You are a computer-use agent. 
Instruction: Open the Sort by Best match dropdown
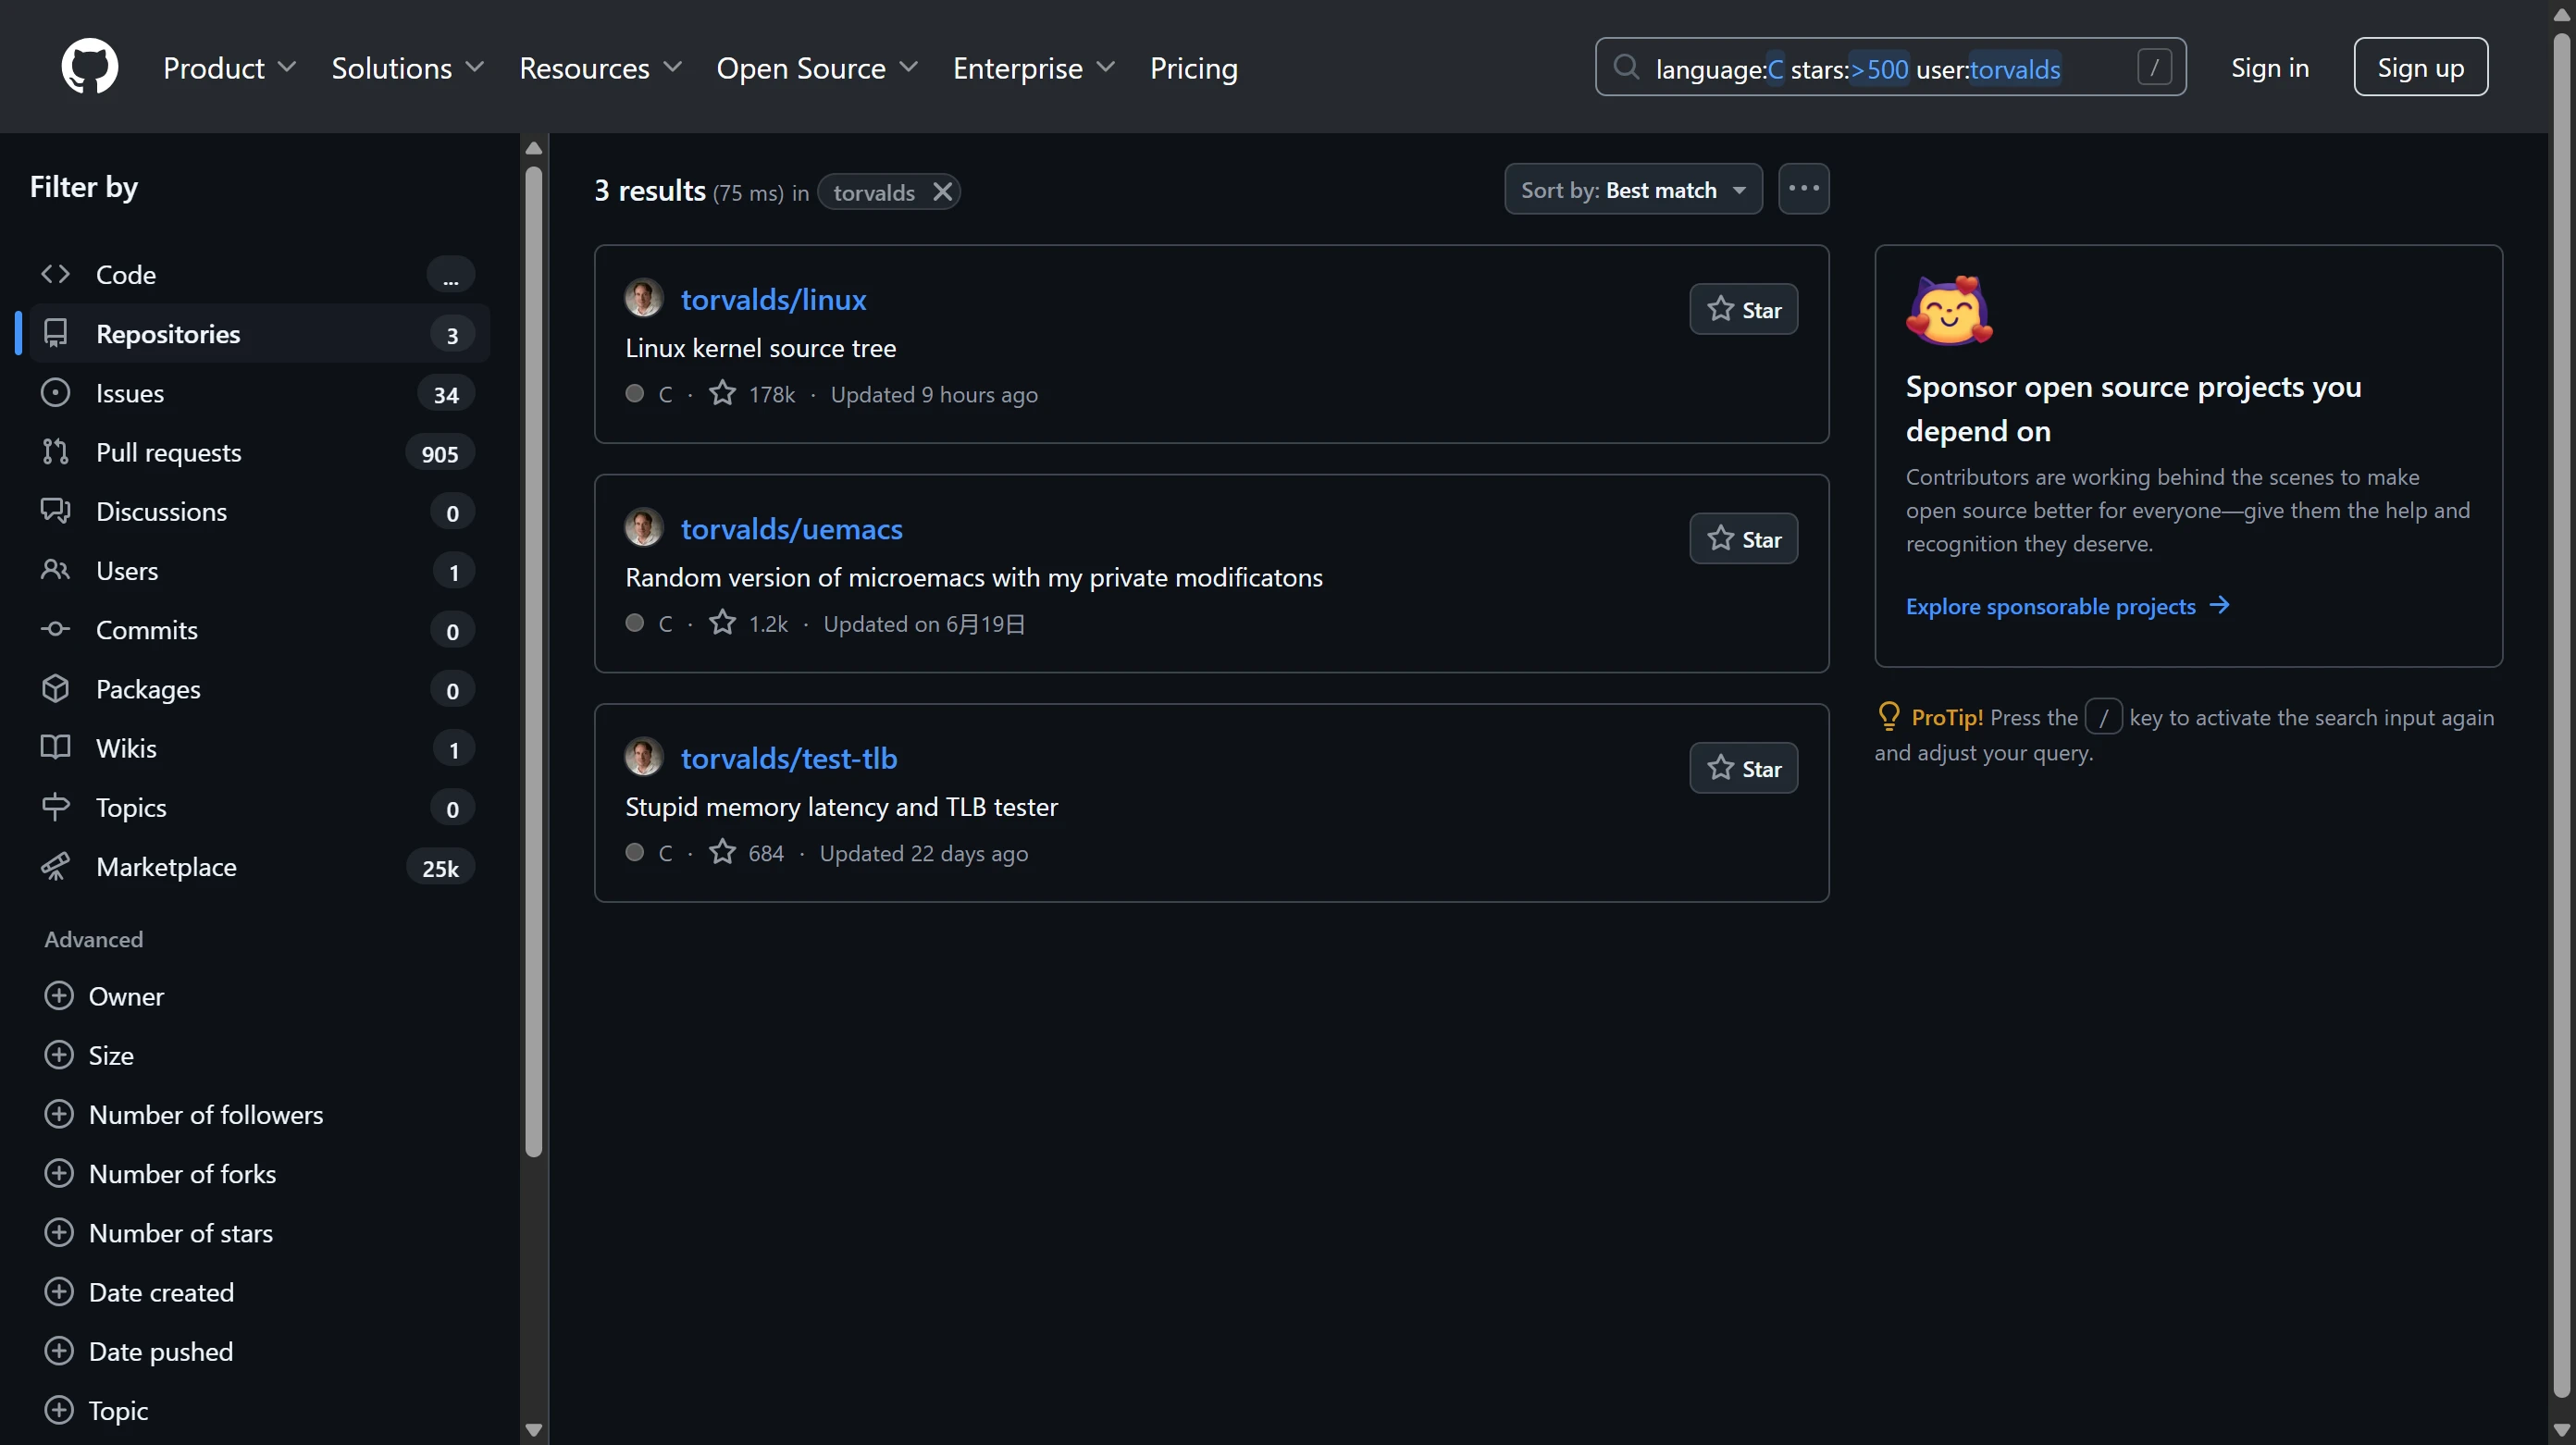[1632, 190]
